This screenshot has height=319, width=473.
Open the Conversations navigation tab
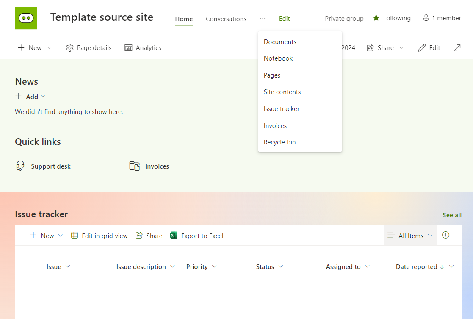[226, 19]
